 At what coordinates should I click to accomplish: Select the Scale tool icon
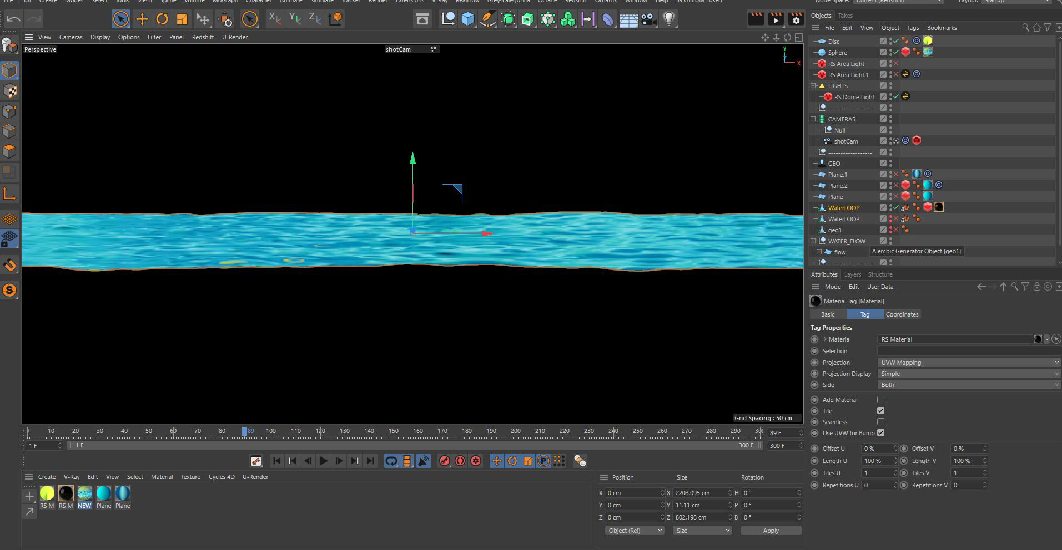(x=182, y=19)
